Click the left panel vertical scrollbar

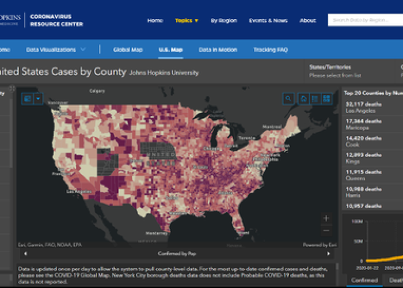coord(11,134)
